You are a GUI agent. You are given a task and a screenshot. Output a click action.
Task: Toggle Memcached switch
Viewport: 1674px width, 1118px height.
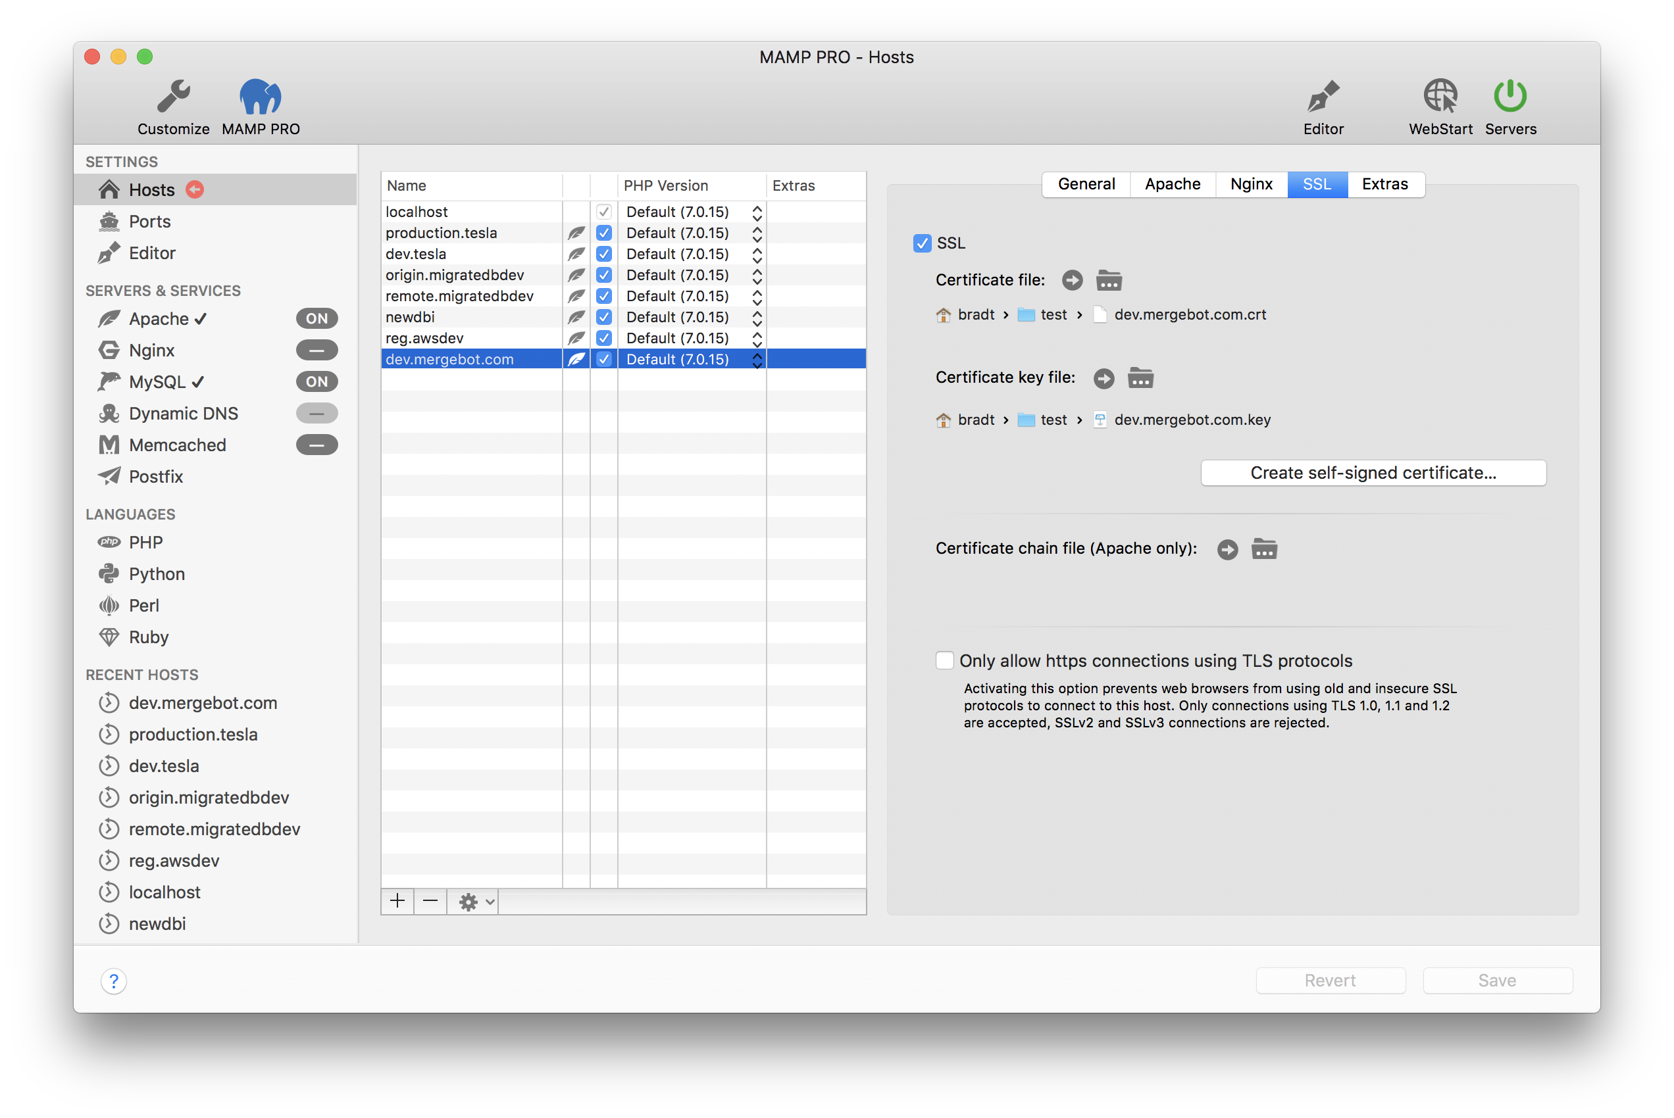(317, 445)
